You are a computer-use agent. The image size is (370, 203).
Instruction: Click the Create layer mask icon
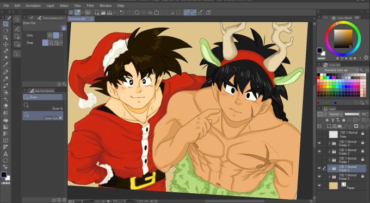click(356, 126)
